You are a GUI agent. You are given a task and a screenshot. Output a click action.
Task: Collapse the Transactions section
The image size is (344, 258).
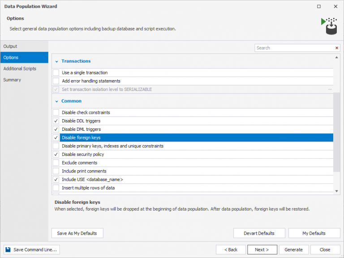click(x=56, y=61)
